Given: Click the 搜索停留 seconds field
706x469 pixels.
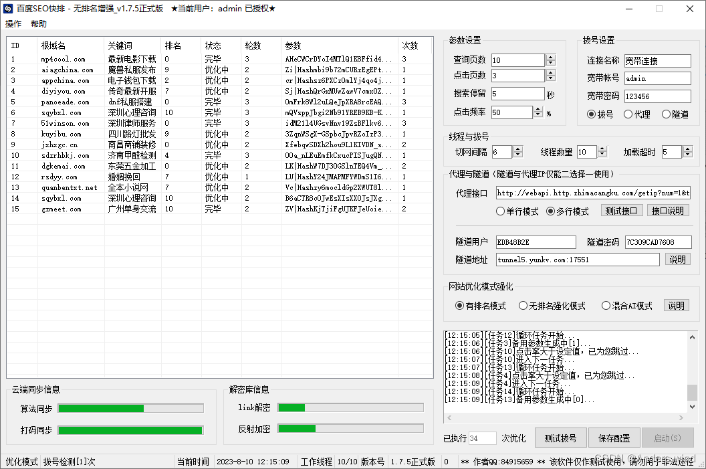Looking at the screenshot, I should [x=517, y=94].
